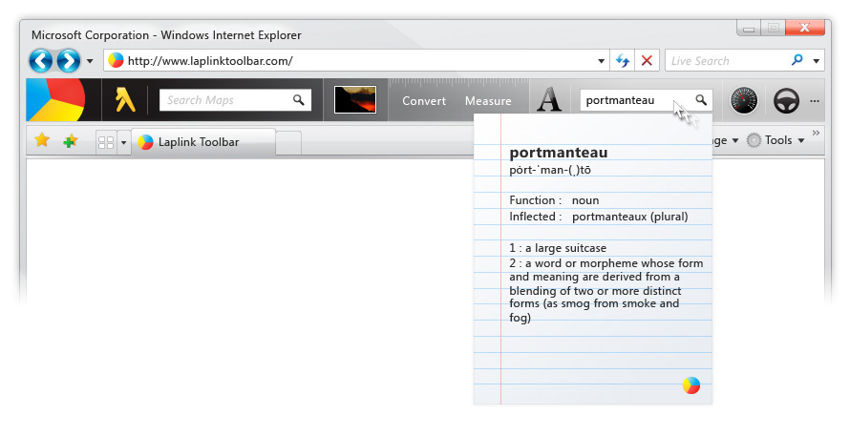
Task: Click the Search Maps input field
Action: (x=225, y=100)
